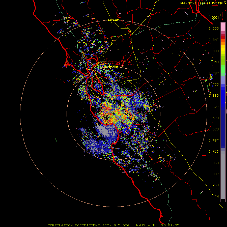Select the 0.467 legend value
This screenshot has height=227, width=227.
214,140
